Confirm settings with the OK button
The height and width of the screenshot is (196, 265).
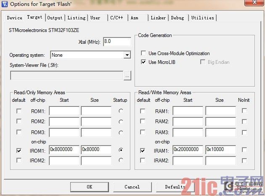point(90,187)
